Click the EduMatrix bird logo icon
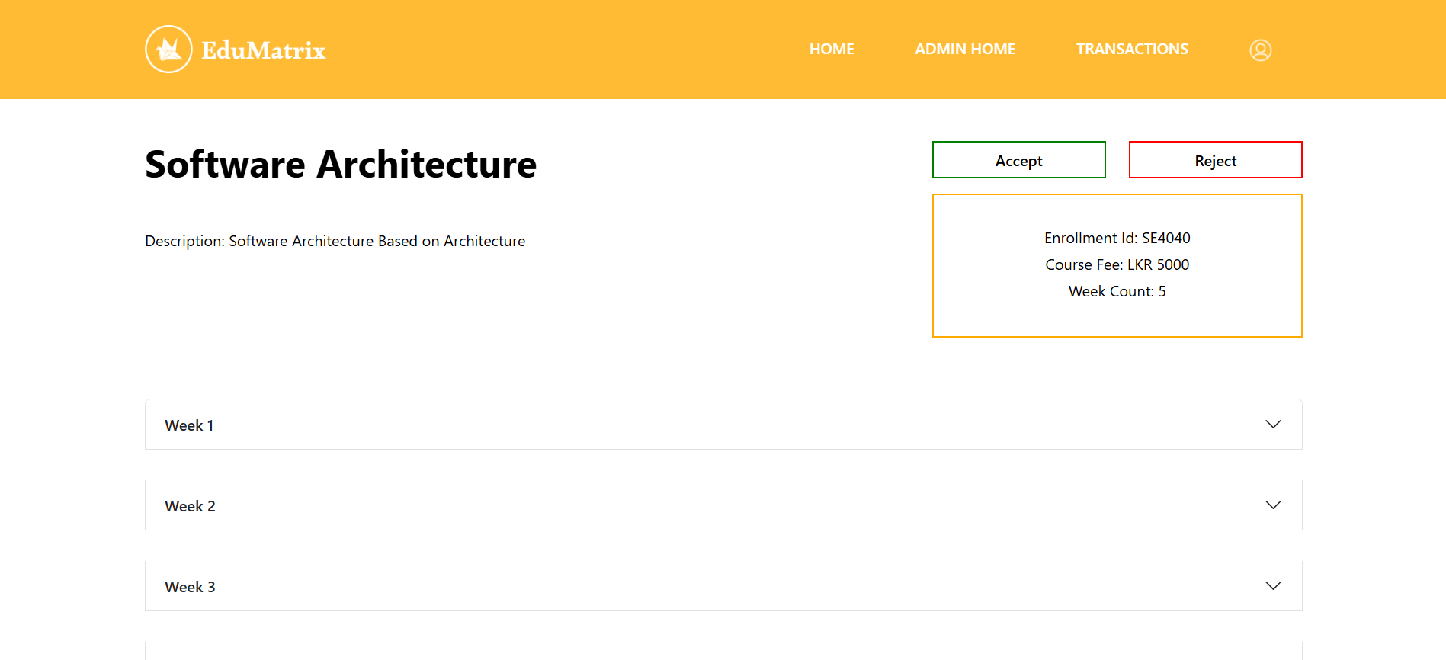This screenshot has height=660, width=1446. click(168, 50)
